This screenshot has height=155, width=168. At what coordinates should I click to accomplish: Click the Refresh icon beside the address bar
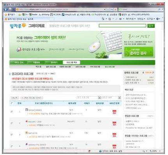(112, 9)
